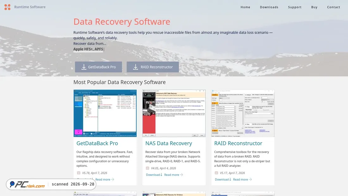The image size is (348, 196).
Task: Click the Runtime Software logo icon
Action: click(7, 7)
